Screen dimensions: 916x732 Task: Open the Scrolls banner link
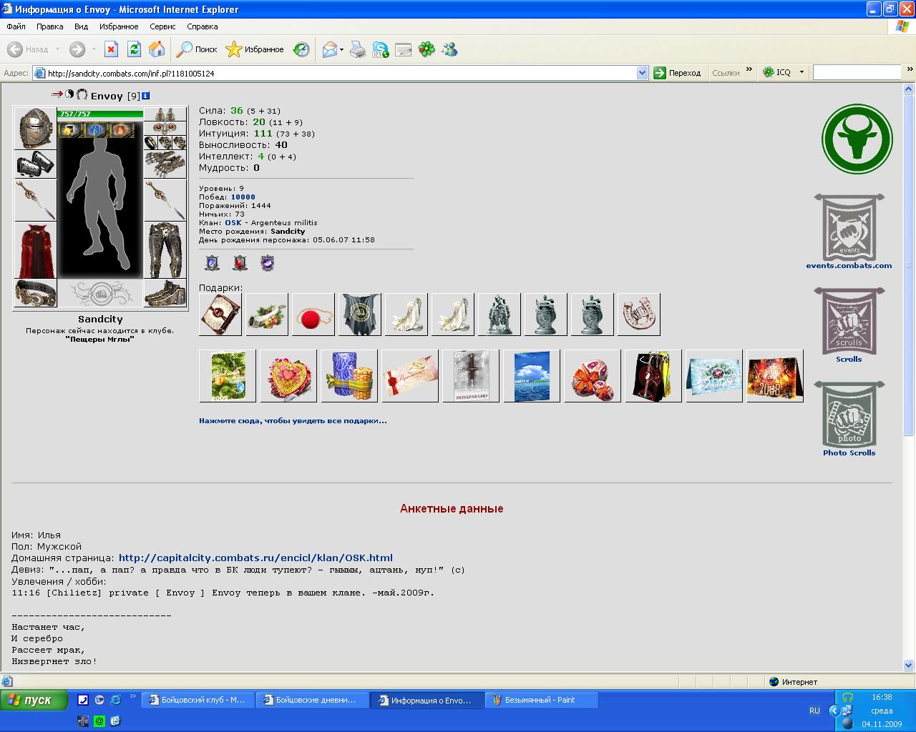[849, 325]
